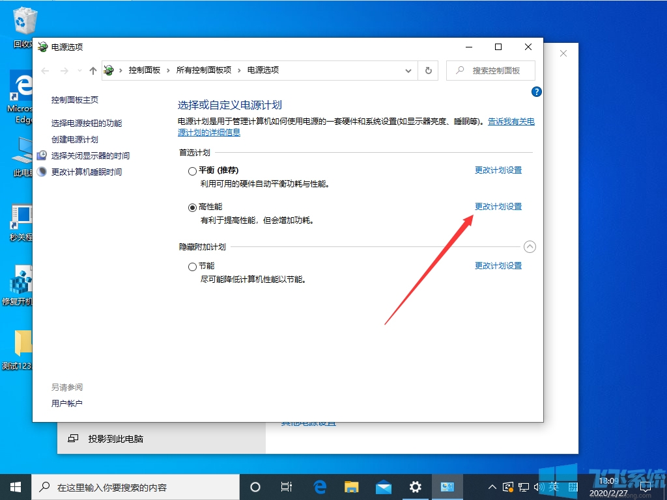Click 控制面板 in the breadcrumb path

145,70
